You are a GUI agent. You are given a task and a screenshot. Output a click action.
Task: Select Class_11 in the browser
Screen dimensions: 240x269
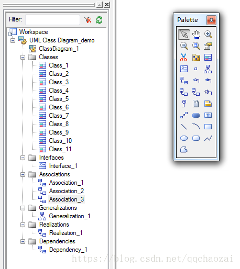[x=60, y=149]
